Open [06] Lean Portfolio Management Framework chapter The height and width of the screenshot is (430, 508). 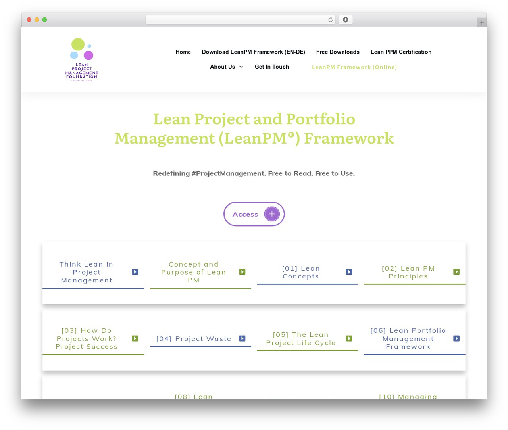(408, 339)
